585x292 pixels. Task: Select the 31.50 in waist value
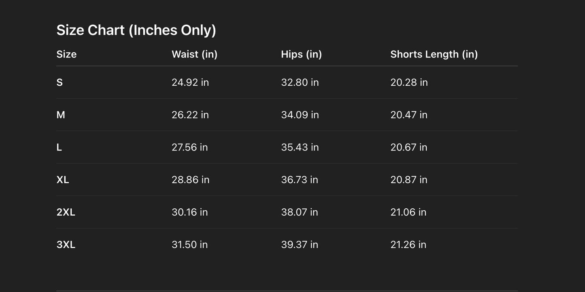point(189,245)
